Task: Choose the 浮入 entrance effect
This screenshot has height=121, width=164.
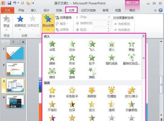Action: click(112, 46)
